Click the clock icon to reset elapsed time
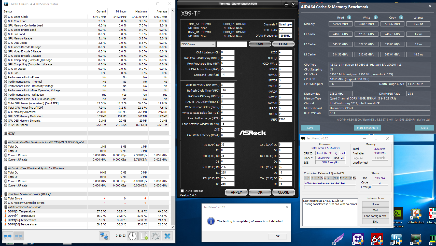The height and width of the screenshot is (246, 436). [132, 236]
